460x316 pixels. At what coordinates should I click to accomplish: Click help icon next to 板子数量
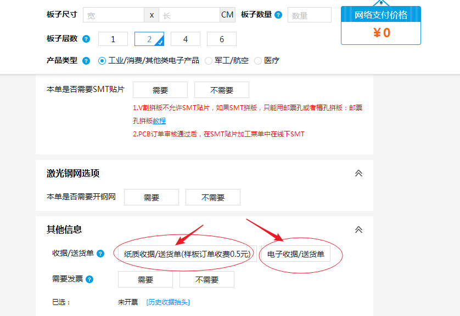coord(278,15)
